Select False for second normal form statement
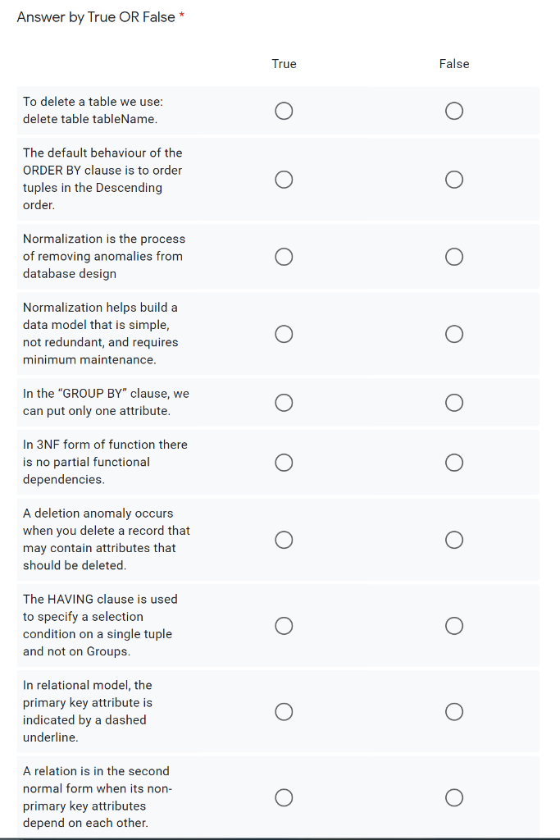 [454, 797]
